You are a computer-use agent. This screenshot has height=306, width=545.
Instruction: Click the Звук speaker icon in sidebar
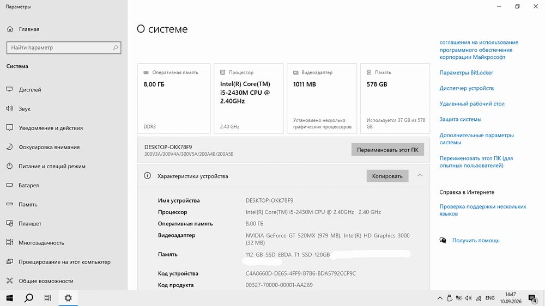pyautogui.click(x=10, y=109)
